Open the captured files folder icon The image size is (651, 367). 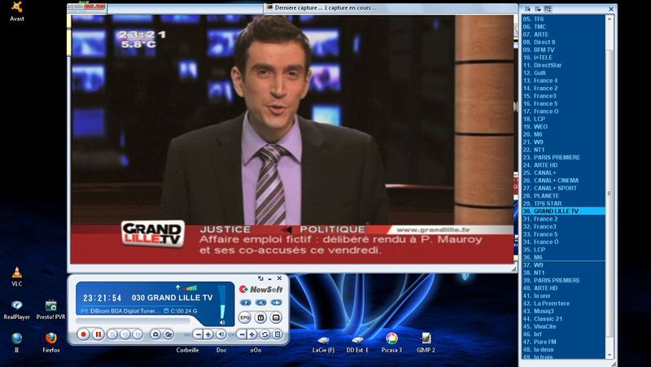pyautogui.click(x=168, y=334)
